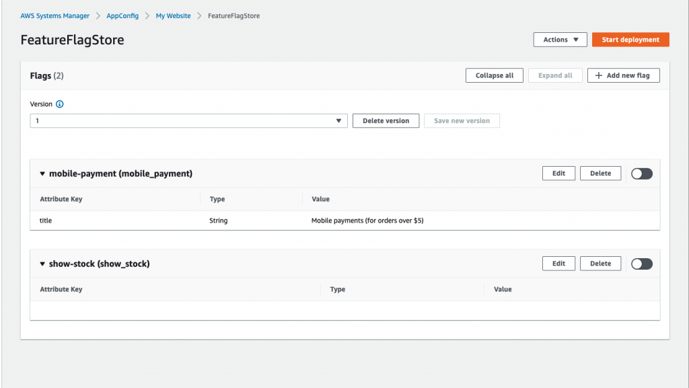Click Save new version button
The height and width of the screenshot is (388, 689).
point(462,120)
